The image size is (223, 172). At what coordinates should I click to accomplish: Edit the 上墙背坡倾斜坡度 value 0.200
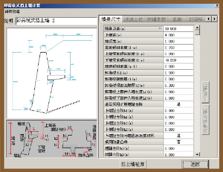[178, 54]
